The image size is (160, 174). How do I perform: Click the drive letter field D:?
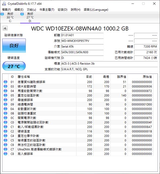[82, 58]
